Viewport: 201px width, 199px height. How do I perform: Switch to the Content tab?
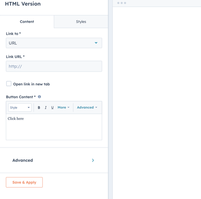pyautogui.click(x=27, y=21)
